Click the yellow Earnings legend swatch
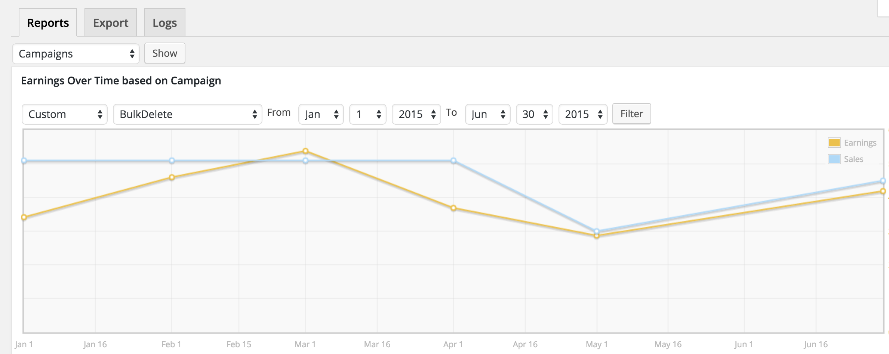Image resolution: width=889 pixels, height=354 pixels. click(x=834, y=143)
